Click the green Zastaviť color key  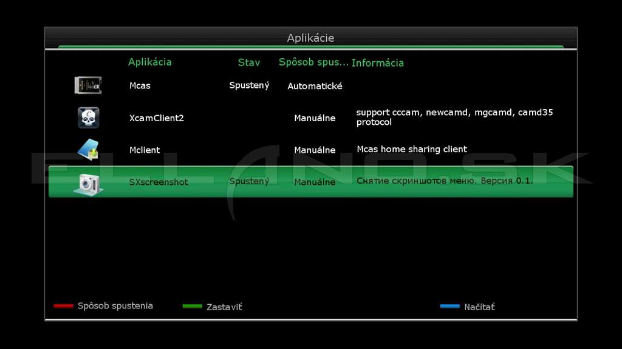pyautogui.click(x=193, y=306)
